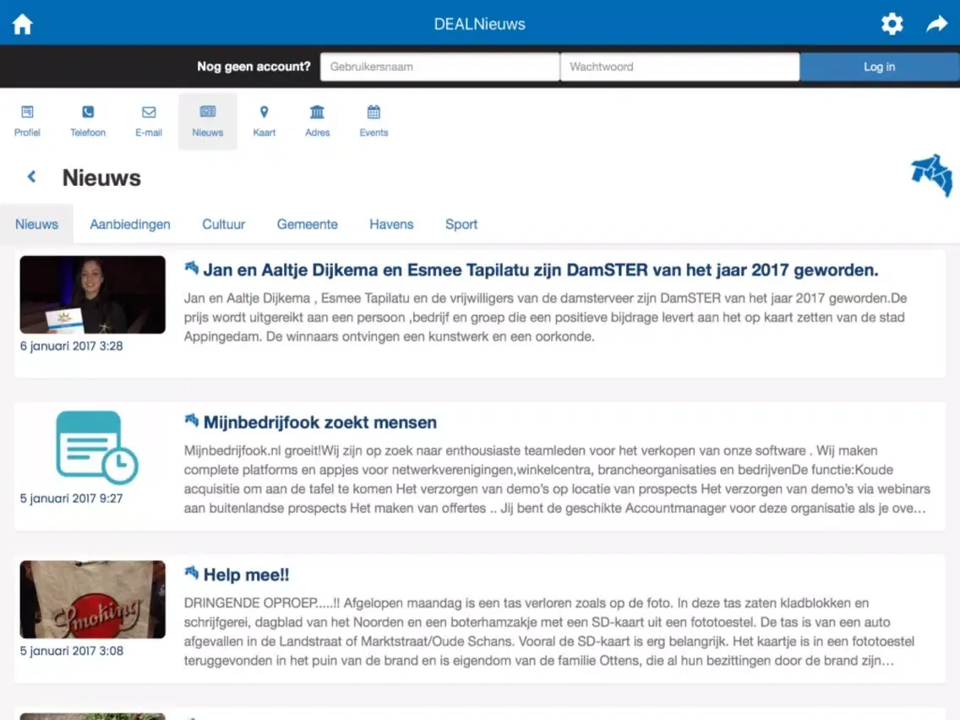Image resolution: width=960 pixels, height=720 pixels.
Task: Click the Log in button
Action: click(x=879, y=67)
